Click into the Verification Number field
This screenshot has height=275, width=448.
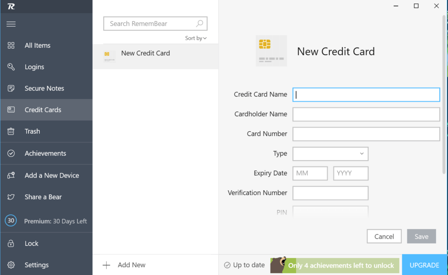click(x=330, y=193)
